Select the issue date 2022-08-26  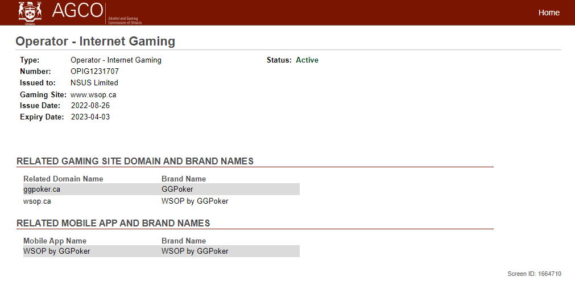90,106
